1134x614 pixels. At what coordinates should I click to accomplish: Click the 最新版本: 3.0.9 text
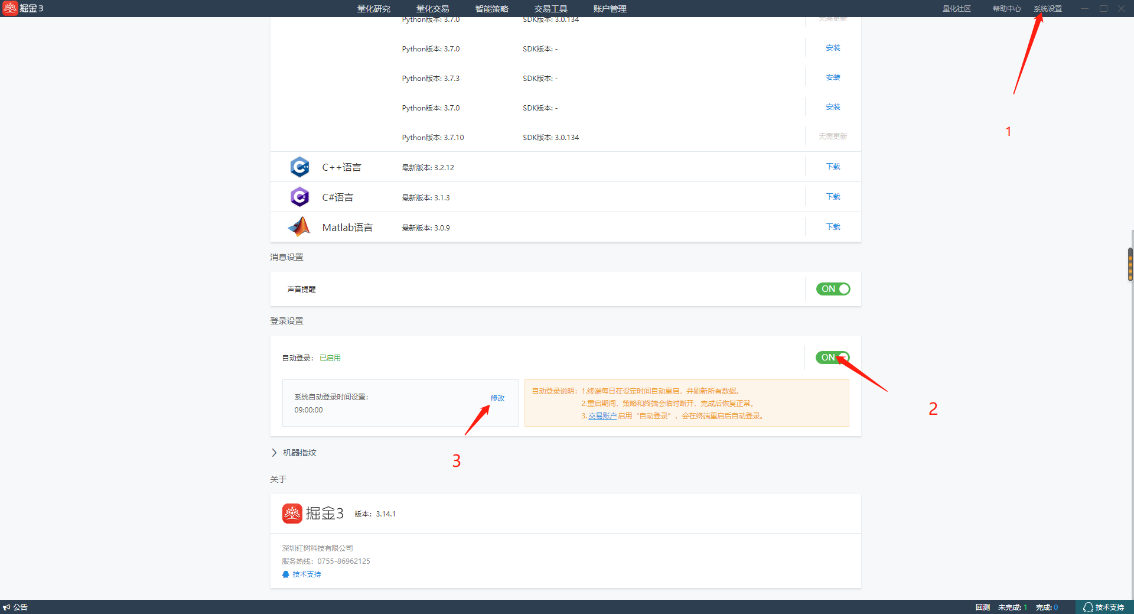coord(426,228)
